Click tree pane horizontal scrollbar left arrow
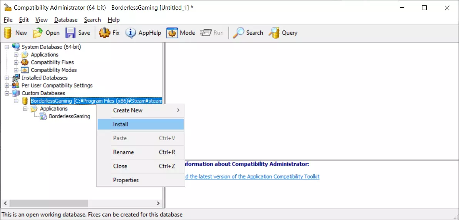Screen dimensions: 459x220 (5, 203)
